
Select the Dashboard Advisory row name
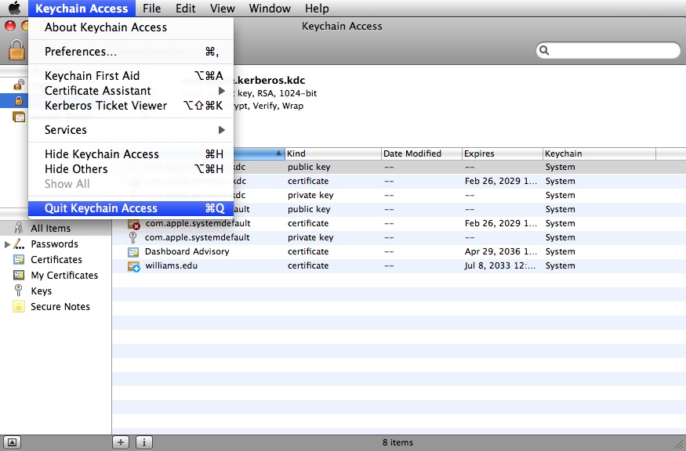[x=187, y=251]
